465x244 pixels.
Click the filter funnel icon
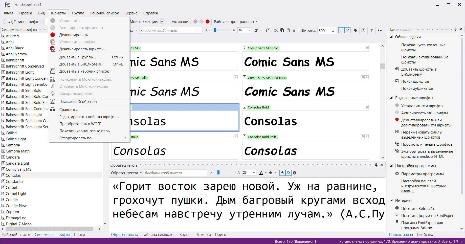(x=372, y=30)
